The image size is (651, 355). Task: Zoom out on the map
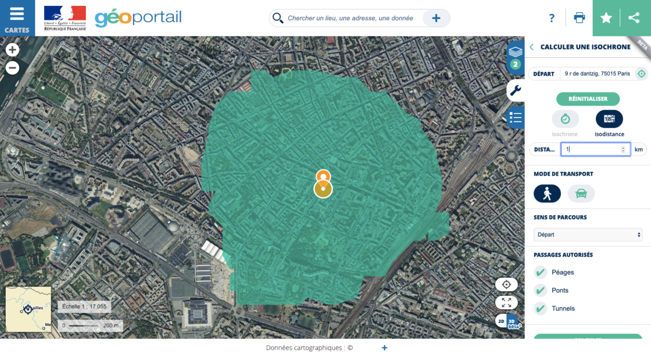coord(12,67)
